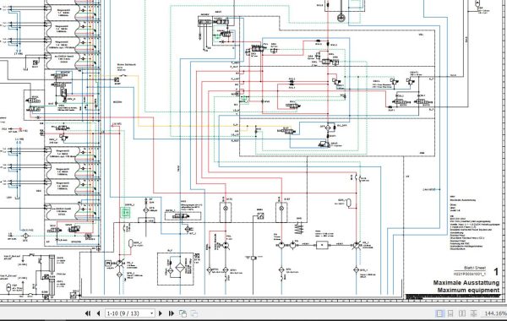Click the Maximale Ausstattung heading text

[x=466, y=282]
